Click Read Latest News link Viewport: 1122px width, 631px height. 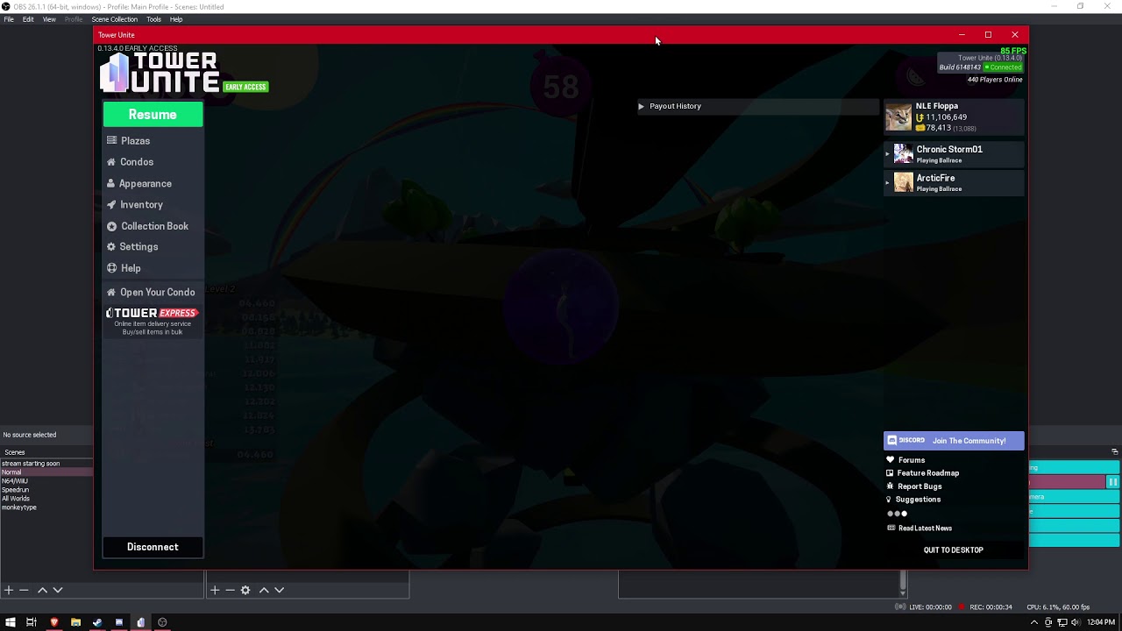pos(925,528)
